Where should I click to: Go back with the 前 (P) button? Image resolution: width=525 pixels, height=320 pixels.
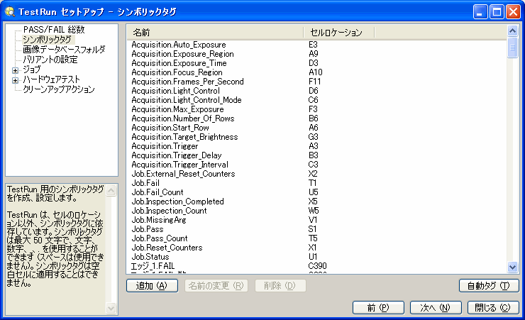pyautogui.click(x=378, y=308)
